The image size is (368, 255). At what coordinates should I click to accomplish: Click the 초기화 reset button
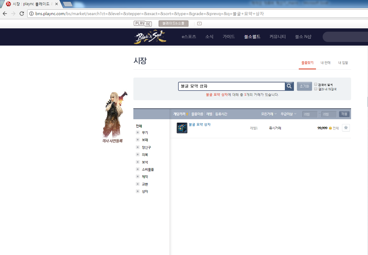point(304,86)
